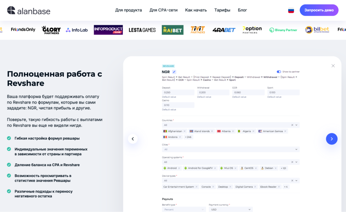Open the Russian flag language switcher
The height and width of the screenshot is (212, 346).
click(x=291, y=10)
